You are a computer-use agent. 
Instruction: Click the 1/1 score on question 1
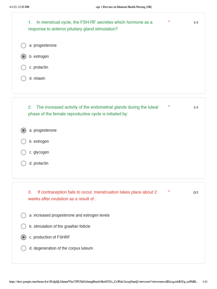tap(196, 23)
